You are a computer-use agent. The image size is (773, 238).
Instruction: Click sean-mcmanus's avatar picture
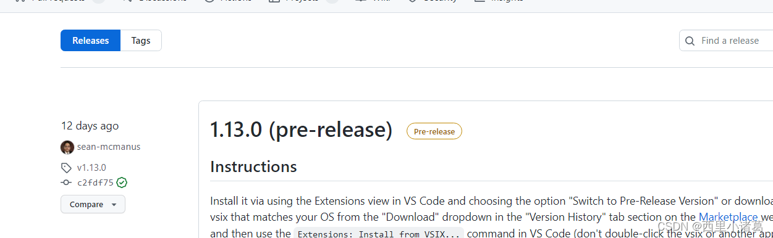(67, 147)
